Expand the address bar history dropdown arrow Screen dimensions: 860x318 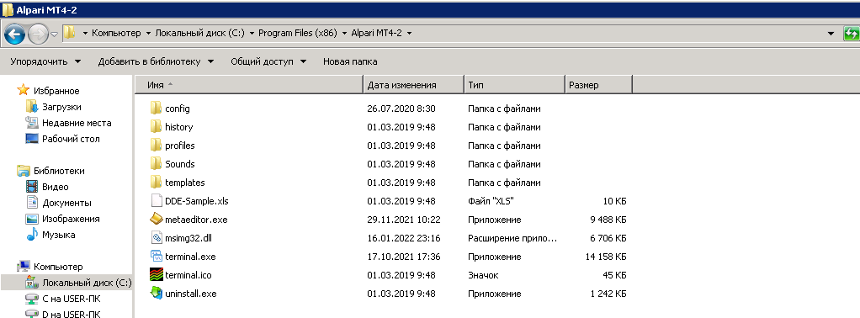(831, 34)
